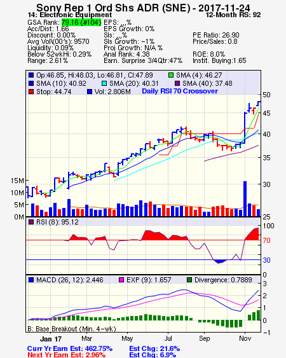Screen dimensions: 286x358
Task: Click the Daily RSI 70 Crossover label
Action: click(180, 91)
